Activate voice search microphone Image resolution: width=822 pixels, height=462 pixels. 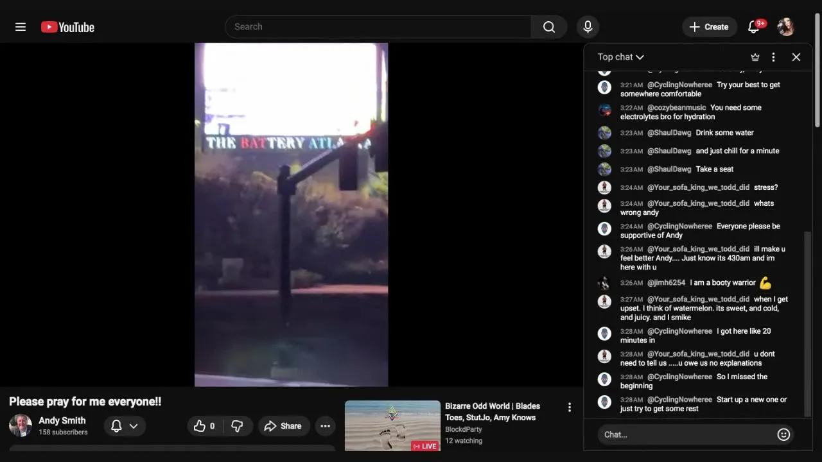588,27
